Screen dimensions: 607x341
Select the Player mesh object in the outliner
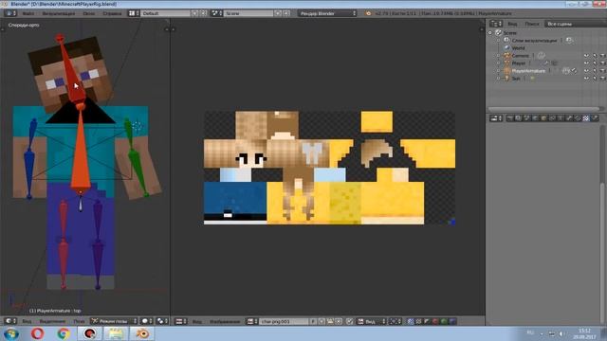pyautogui.click(x=519, y=63)
